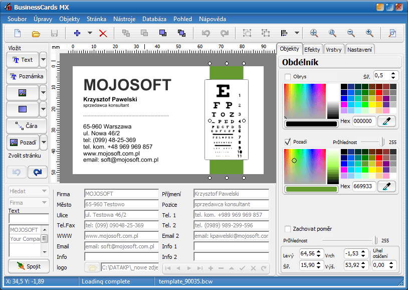Pick color with Obrys eyedropper
Screen dimensions: 408x290
click(386, 121)
